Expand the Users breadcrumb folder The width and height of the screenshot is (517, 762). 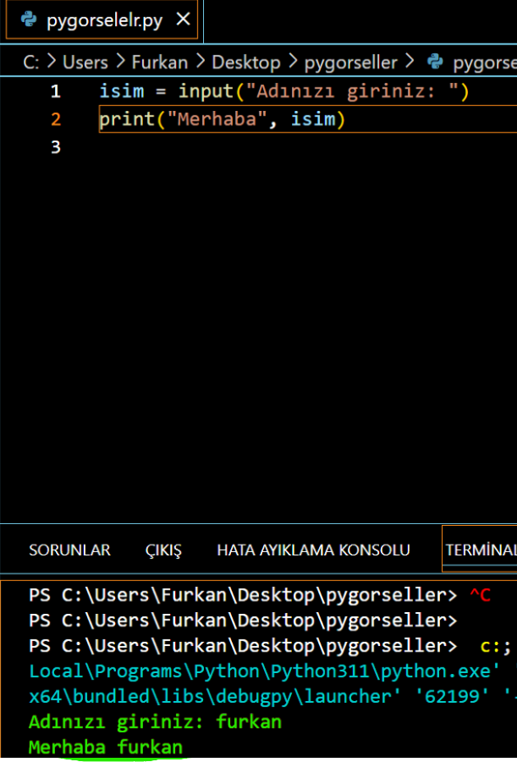pos(85,62)
